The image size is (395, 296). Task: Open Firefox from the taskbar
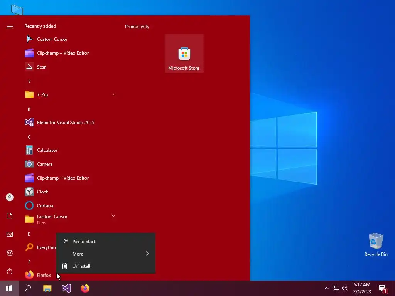pyautogui.click(x=85, y=288)
